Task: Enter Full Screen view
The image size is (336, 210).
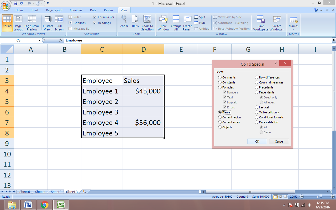Action: 59,23
